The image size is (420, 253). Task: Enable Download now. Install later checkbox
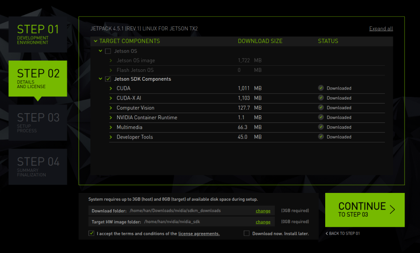[x=247, y=233]
